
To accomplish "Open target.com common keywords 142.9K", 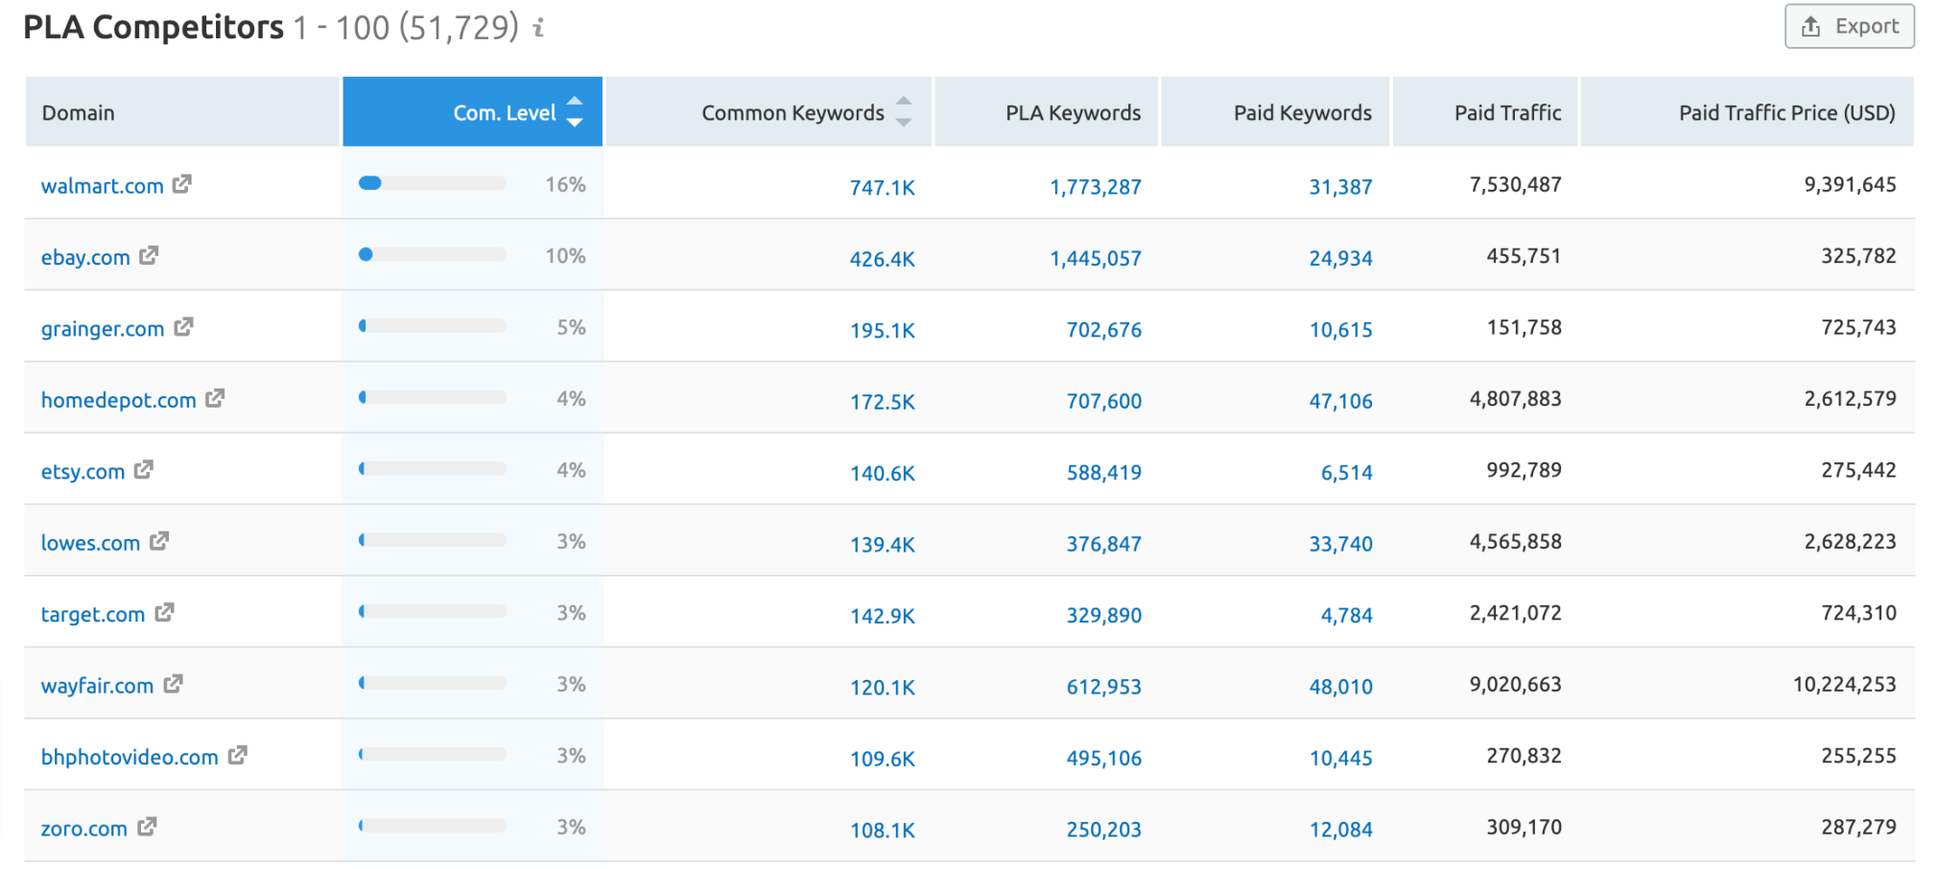I will click(x=883, y=616).
